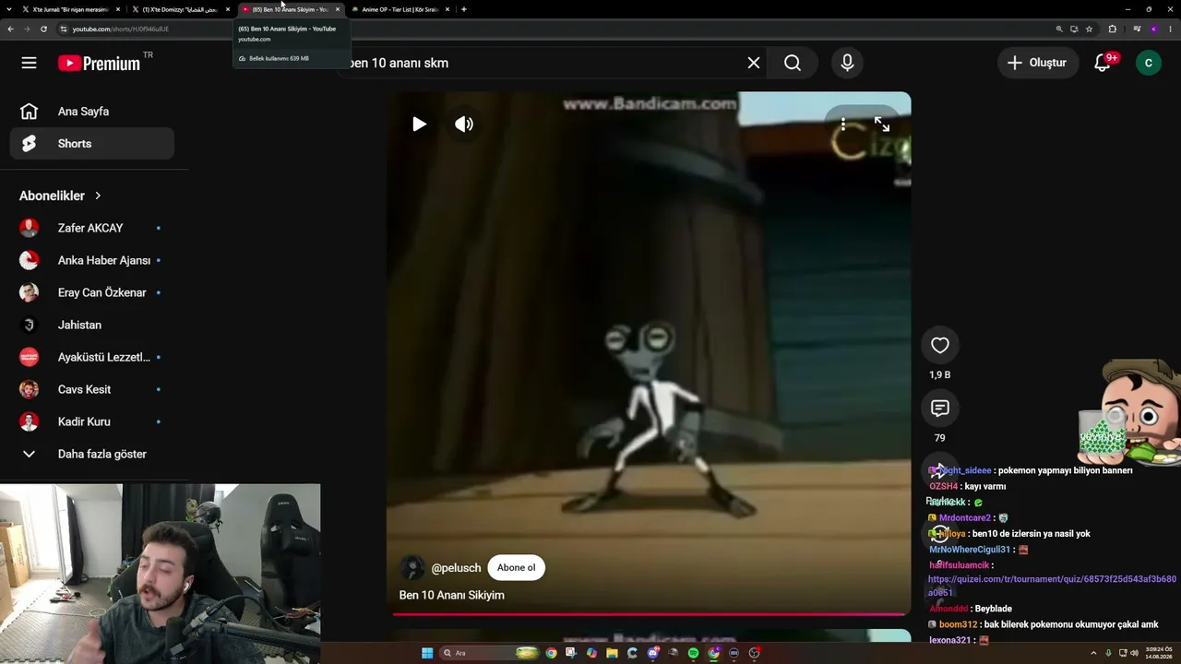The image size is (1181, 664).
Task: Click the Oluştur create button
Action: [x=1037, y=63]
